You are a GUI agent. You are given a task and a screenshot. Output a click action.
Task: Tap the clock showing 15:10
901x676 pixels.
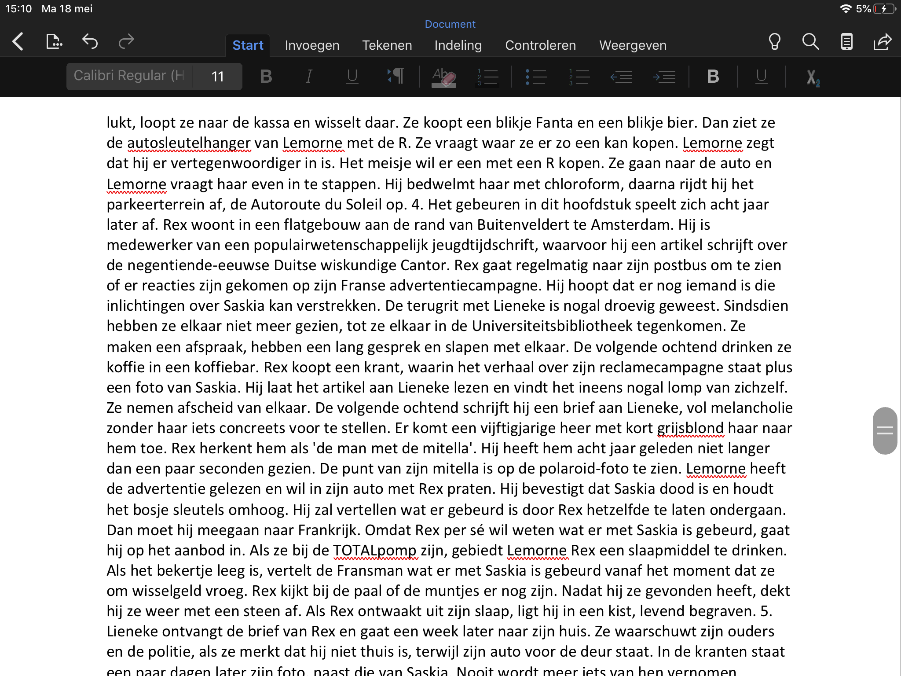(x=18, y=9)
